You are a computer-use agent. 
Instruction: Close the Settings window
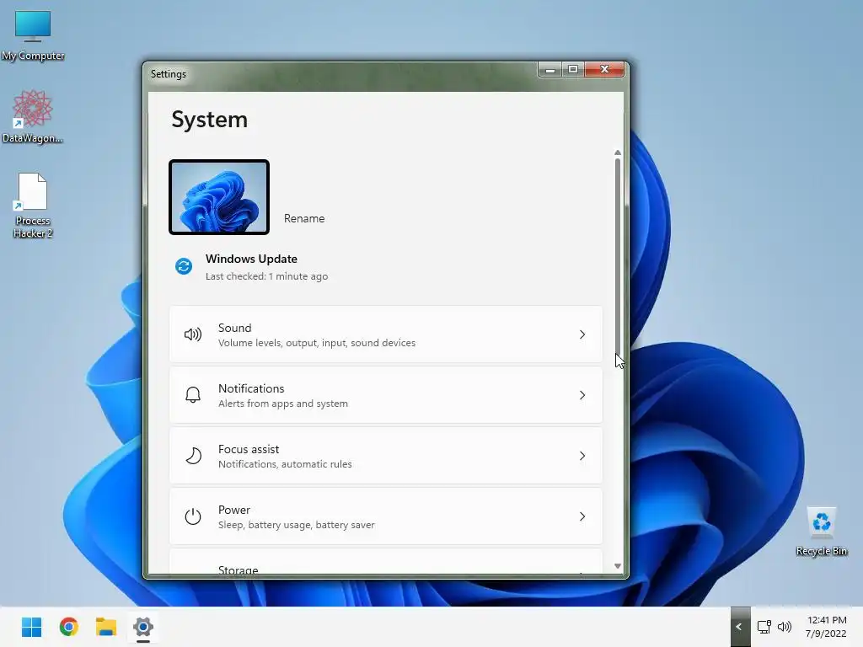coord(604,69)
